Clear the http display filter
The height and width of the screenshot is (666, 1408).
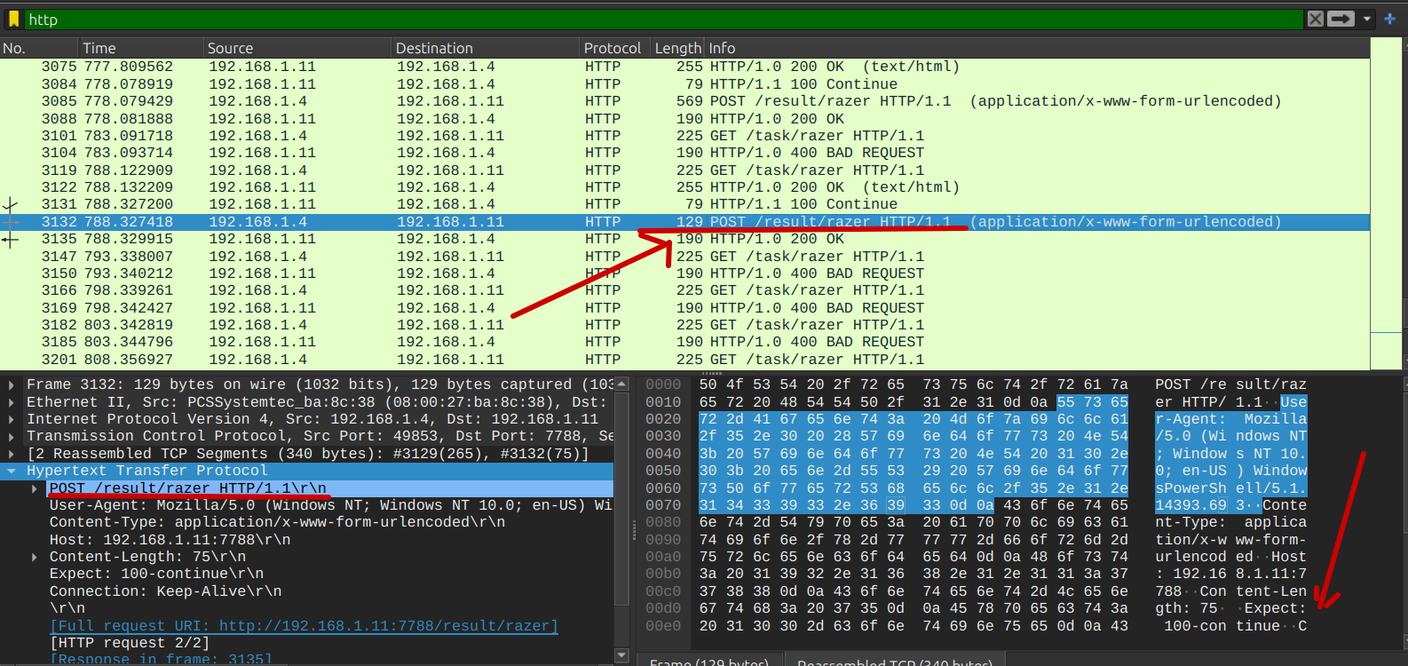(x=1316, y=19)
